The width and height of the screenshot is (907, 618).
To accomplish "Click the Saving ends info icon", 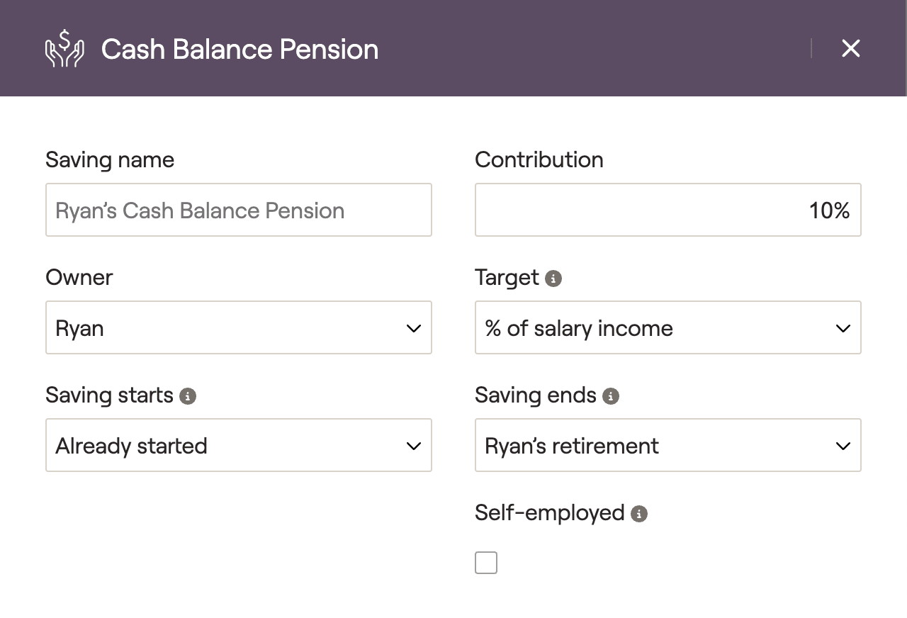I will tap(611, 396).
